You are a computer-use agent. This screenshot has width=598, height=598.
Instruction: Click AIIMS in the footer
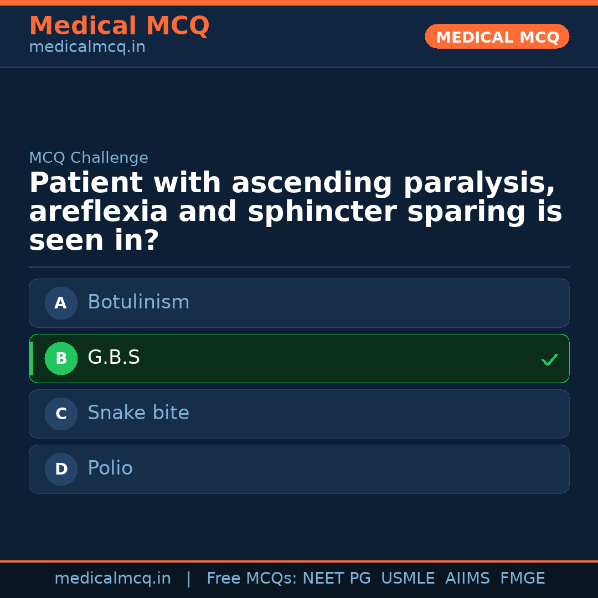pos(467,579)
